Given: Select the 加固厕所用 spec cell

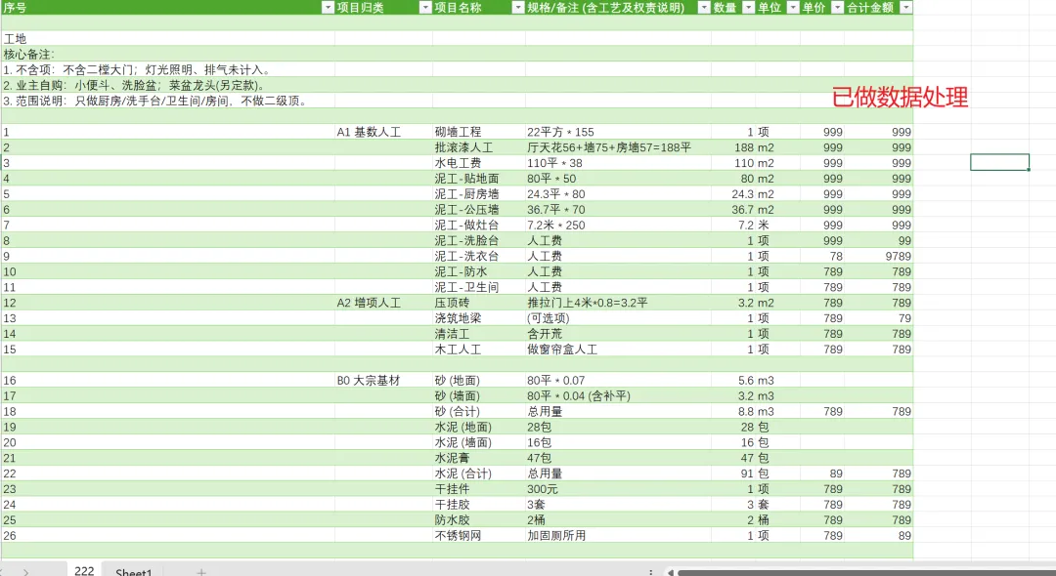Looking at the screenshot, I should tap(618, 536).
